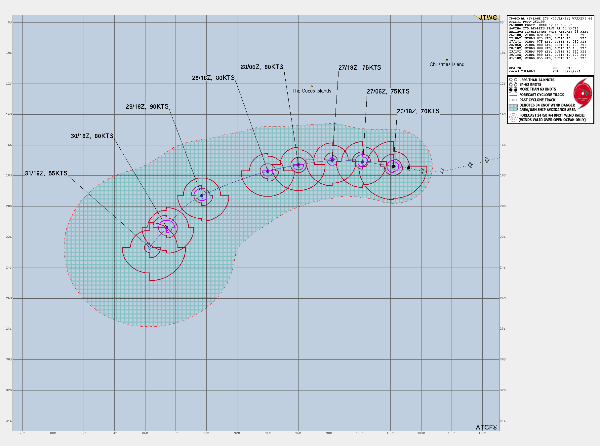
Task: Click the CPA distance value '294'
Action: tap(555, 71)
